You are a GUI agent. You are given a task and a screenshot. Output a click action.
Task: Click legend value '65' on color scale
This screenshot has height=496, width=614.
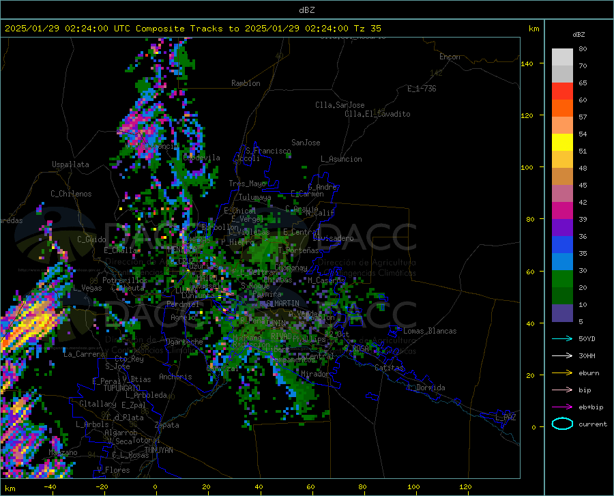coord(583,83)
